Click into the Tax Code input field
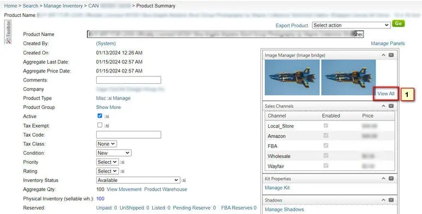The width and height of the screenshot is (422, 214). pos(129,135)
